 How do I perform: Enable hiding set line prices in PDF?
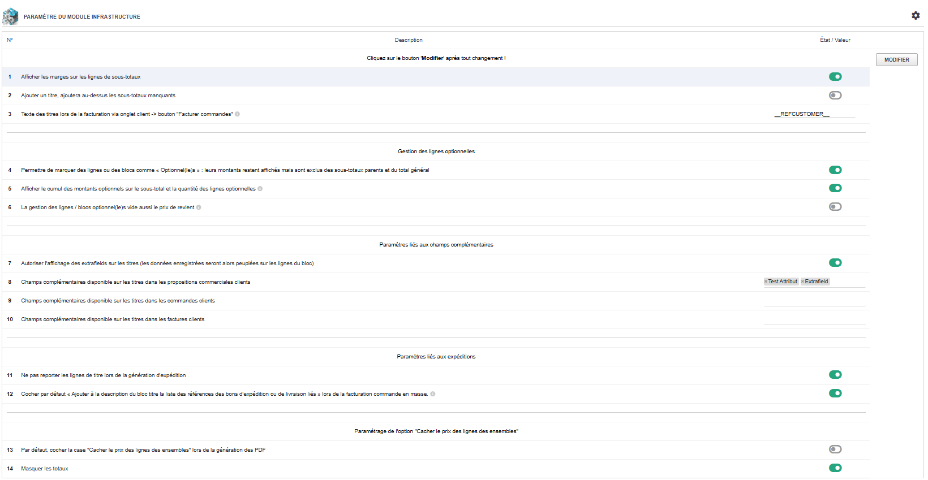[x=835, y=449]
